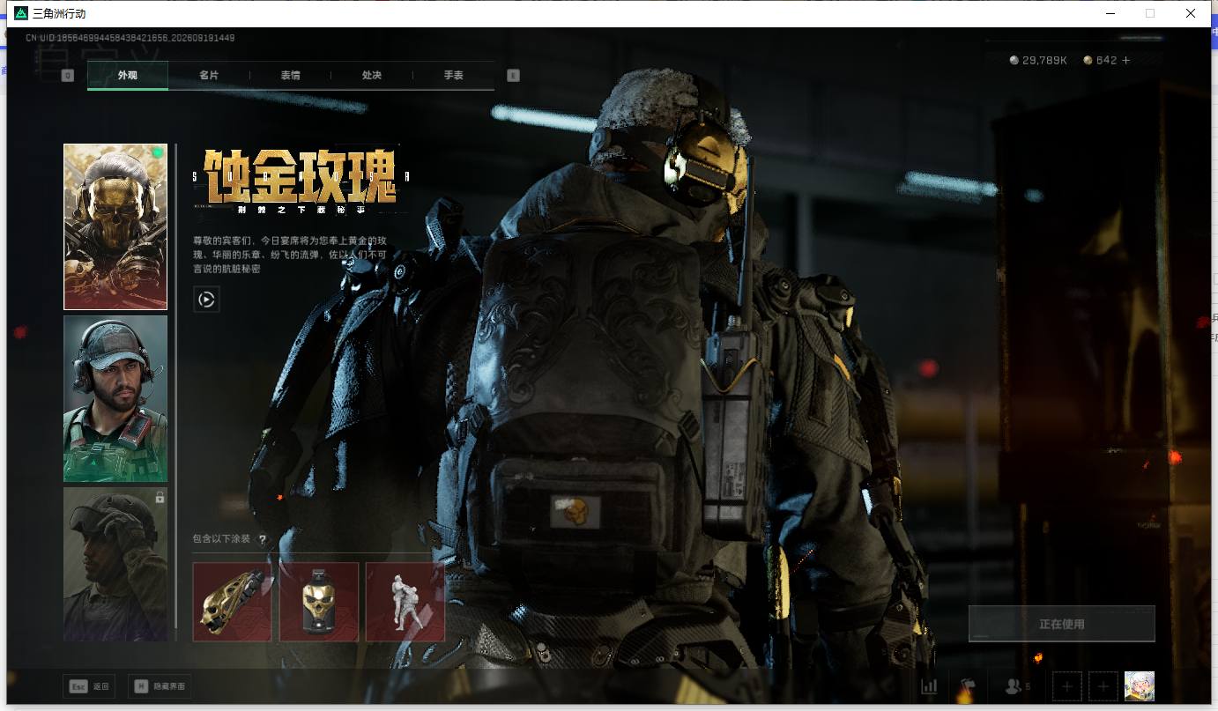This screenshot has height=711, width=1218.
Task: Play the 蚀金玫瑰 preview video
Action: click(206, 300)
